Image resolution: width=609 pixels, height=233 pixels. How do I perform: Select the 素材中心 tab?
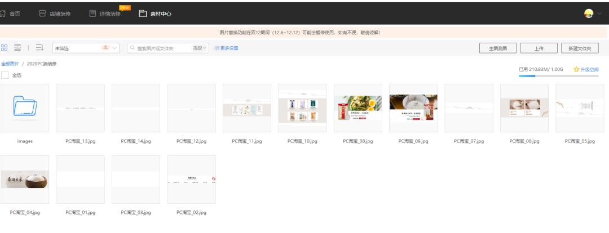pos(161,14)
